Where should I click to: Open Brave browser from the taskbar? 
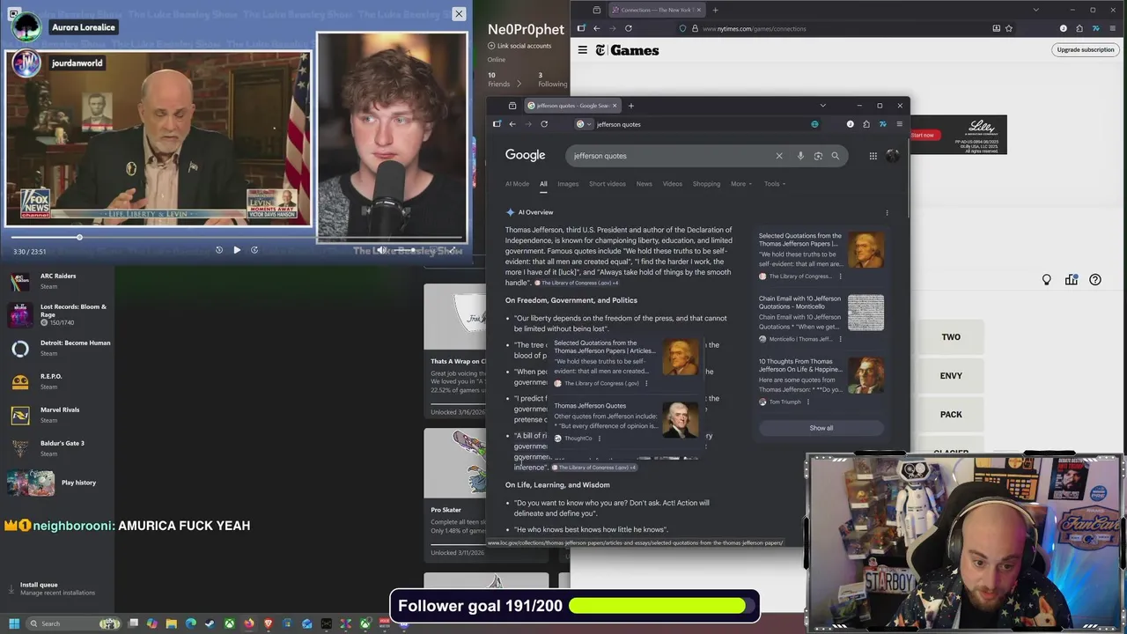pyautogui.click(x=268, y=623)
